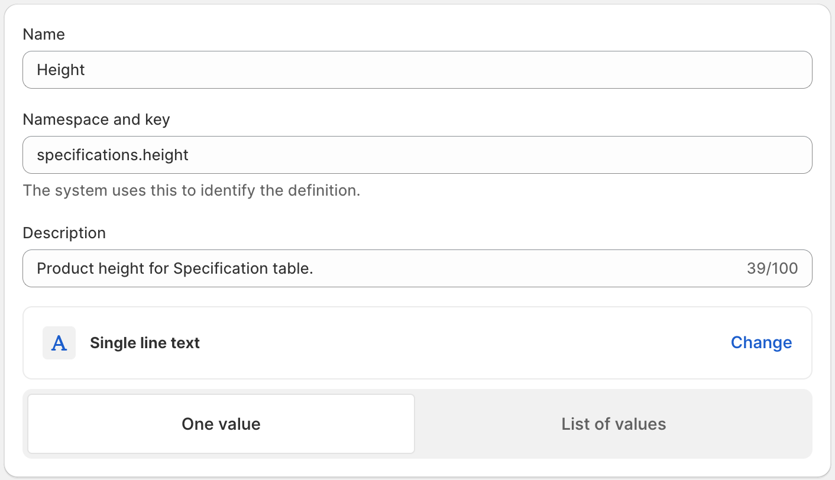
Task: Click the Namespace and key label
Action: 96,119
